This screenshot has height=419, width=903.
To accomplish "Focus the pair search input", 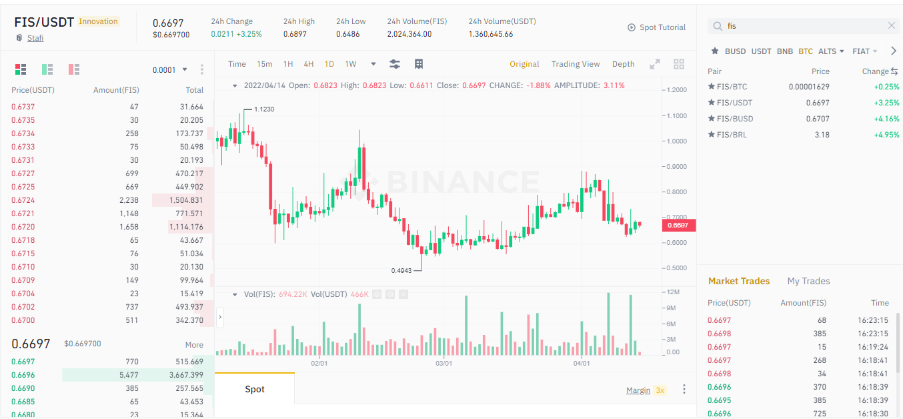I will click(x=804, y=26).
